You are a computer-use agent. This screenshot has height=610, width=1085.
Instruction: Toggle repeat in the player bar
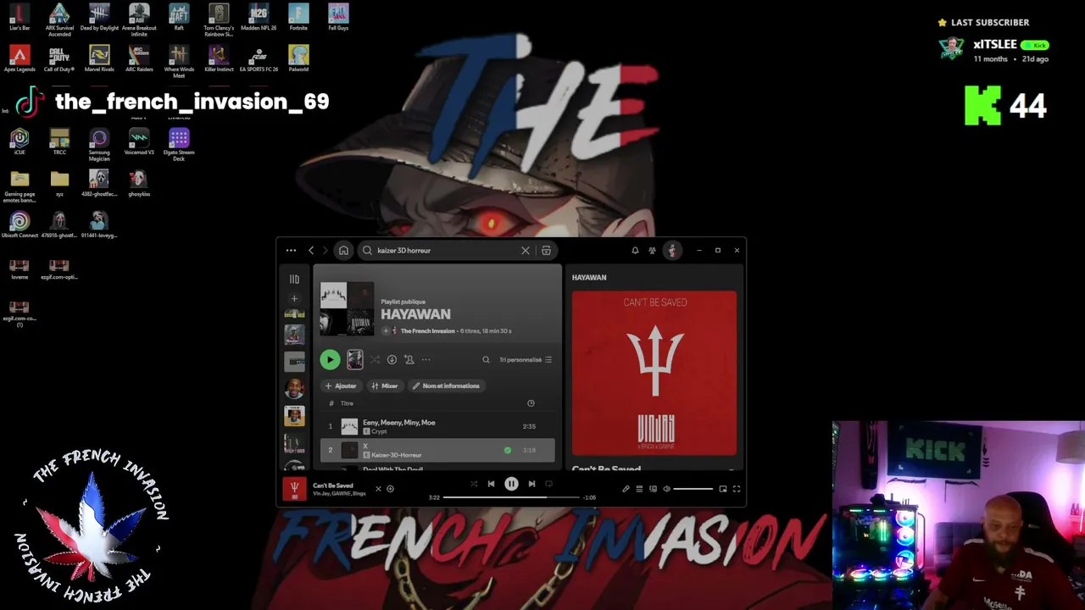pos(548,484)
